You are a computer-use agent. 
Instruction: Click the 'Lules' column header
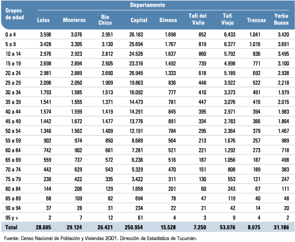[x=43, y=20]
